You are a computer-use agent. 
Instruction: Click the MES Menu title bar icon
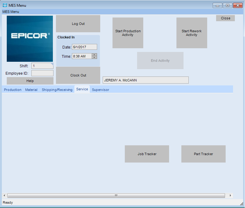click(5, 5)
